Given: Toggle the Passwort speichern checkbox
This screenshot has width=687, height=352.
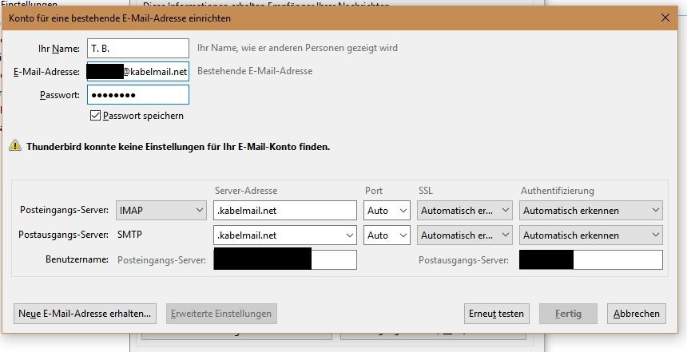Looking at the screenshot, I should 96,116.
